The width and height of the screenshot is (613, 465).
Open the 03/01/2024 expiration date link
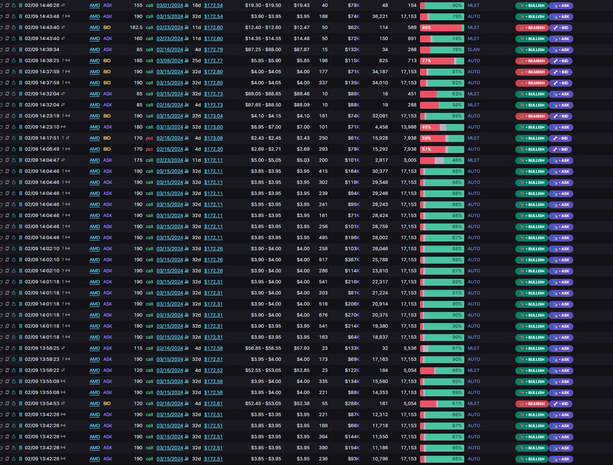pyautogui.click(x=170, y=5)
